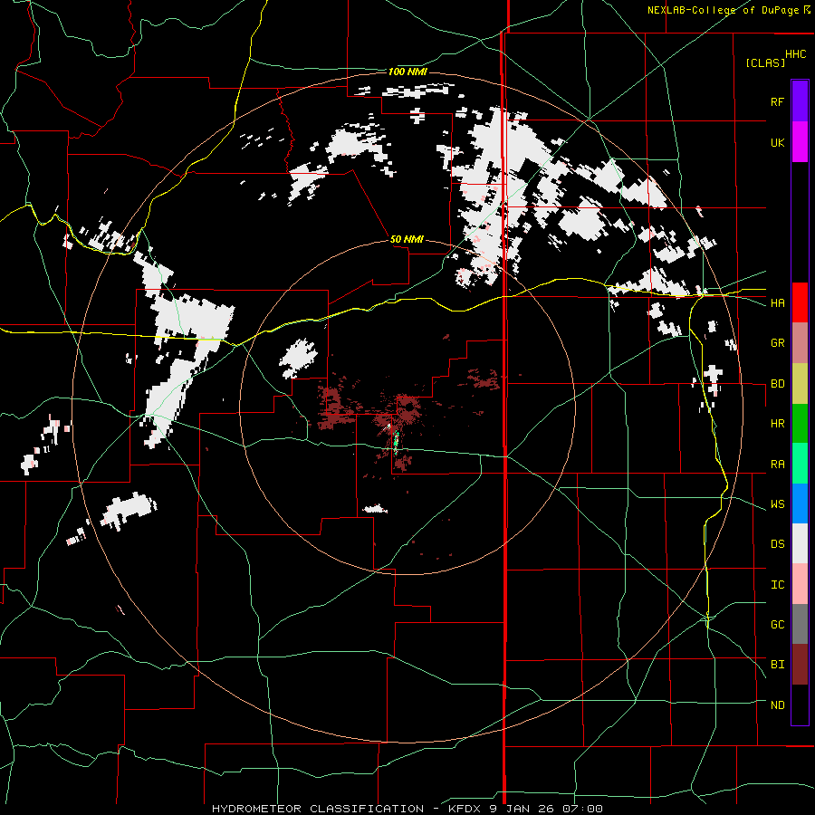
Task: Click the "BI" legend label
Action: [x=777, y=665]
